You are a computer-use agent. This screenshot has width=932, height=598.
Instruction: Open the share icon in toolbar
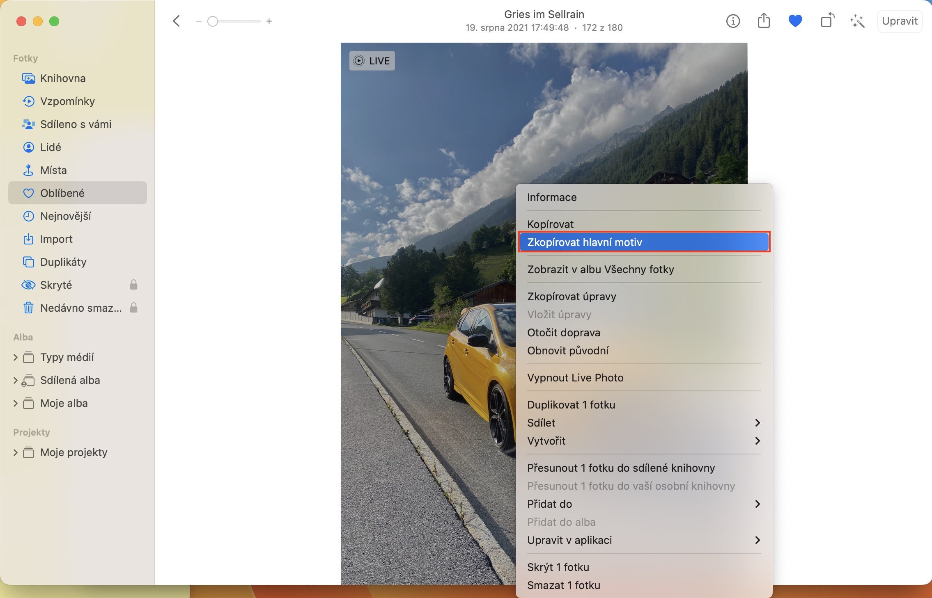point(764,21)
